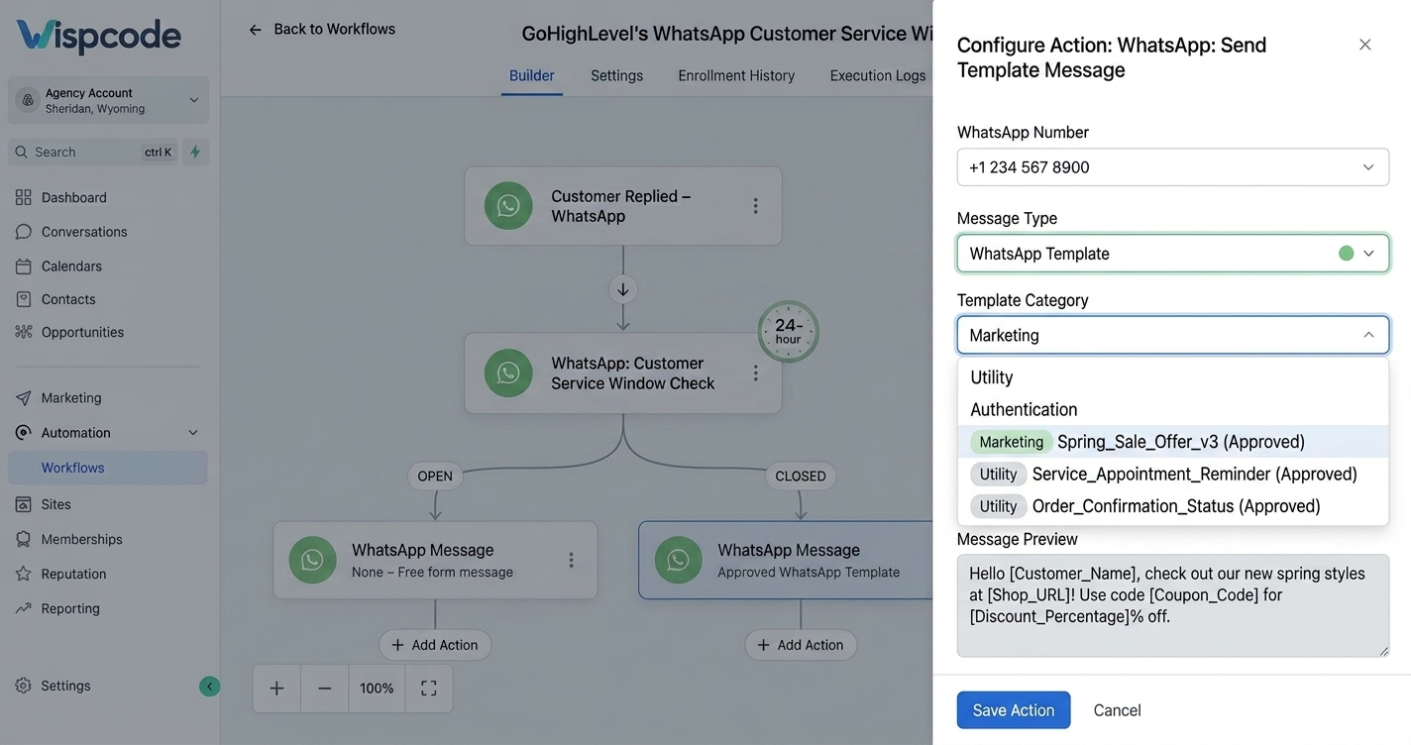Screen dimensions: 1411x745
Task: Go to Calendars in sidebar
Action: click(71, 266)
